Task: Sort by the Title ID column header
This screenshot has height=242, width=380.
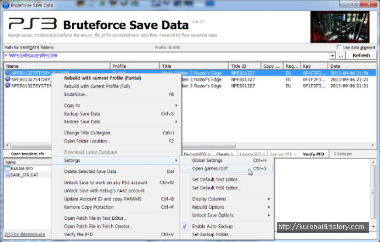Action: 244,66
